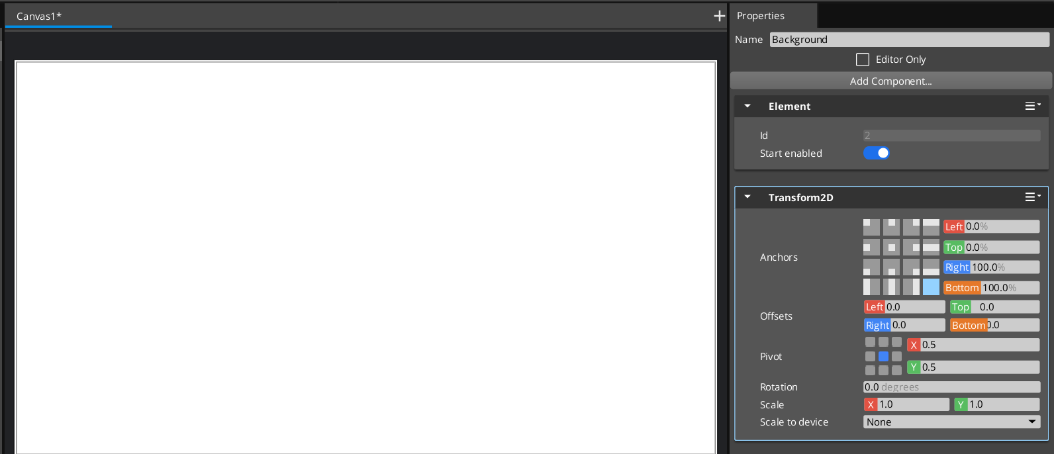Open the Scale to device dropdown
The height and width of the screenshot is (454, 1054).
pyautogui.click(x=951, y=422)
